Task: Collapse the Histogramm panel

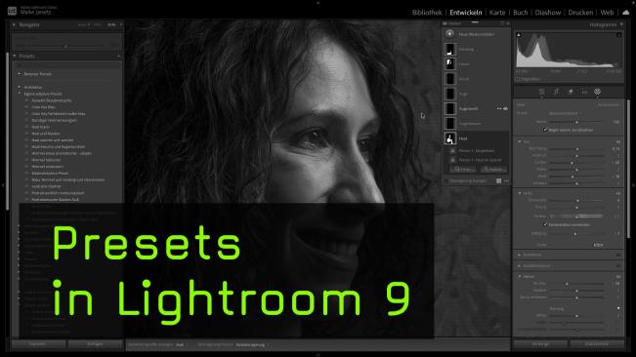Action: [x=621, y=24]
